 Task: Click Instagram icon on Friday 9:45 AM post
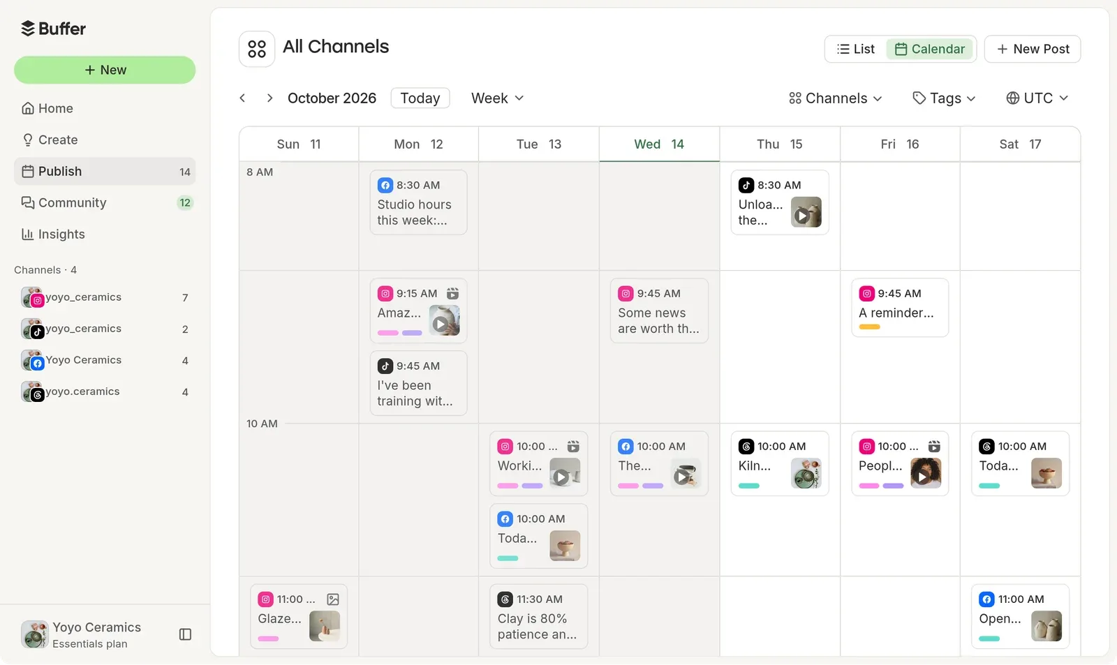866,294
